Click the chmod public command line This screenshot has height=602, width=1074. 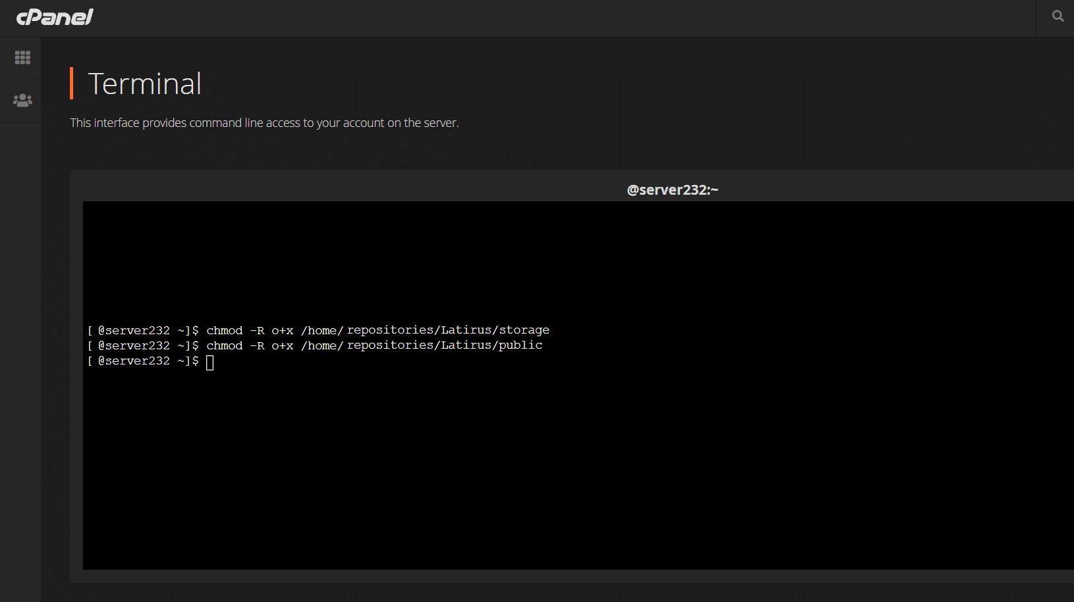pos(315,345)
